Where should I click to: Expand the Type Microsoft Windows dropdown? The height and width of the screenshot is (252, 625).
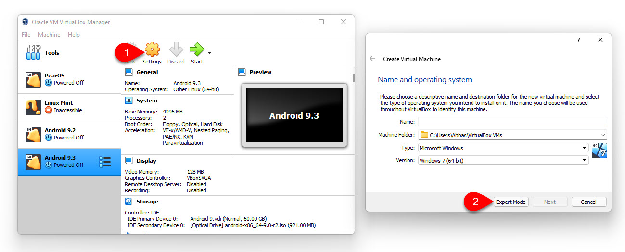[585, 148]
